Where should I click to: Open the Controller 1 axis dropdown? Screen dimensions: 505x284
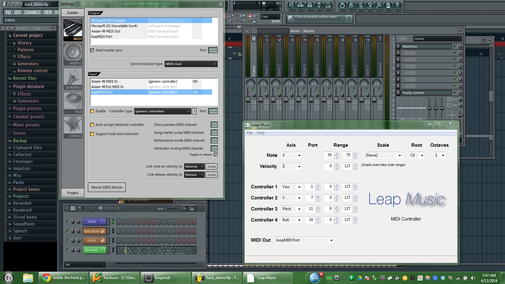click(x=291, y=187)
